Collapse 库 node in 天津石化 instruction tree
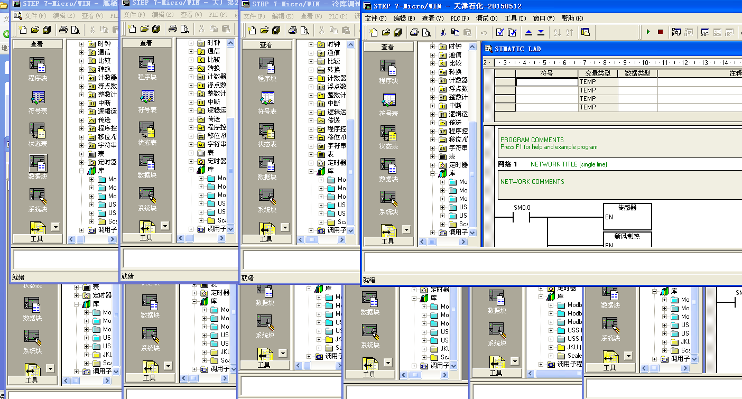The width and height of the screenshot is (742, 399). click(433, 173)
